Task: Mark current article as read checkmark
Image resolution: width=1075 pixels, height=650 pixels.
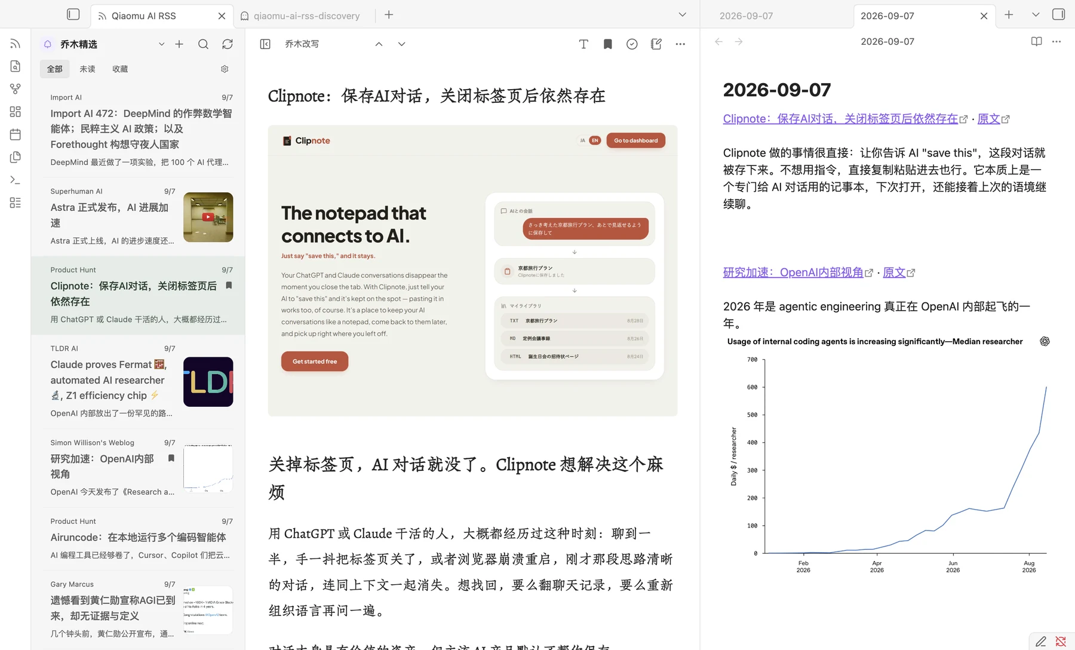Action: (x=632, y=44)
